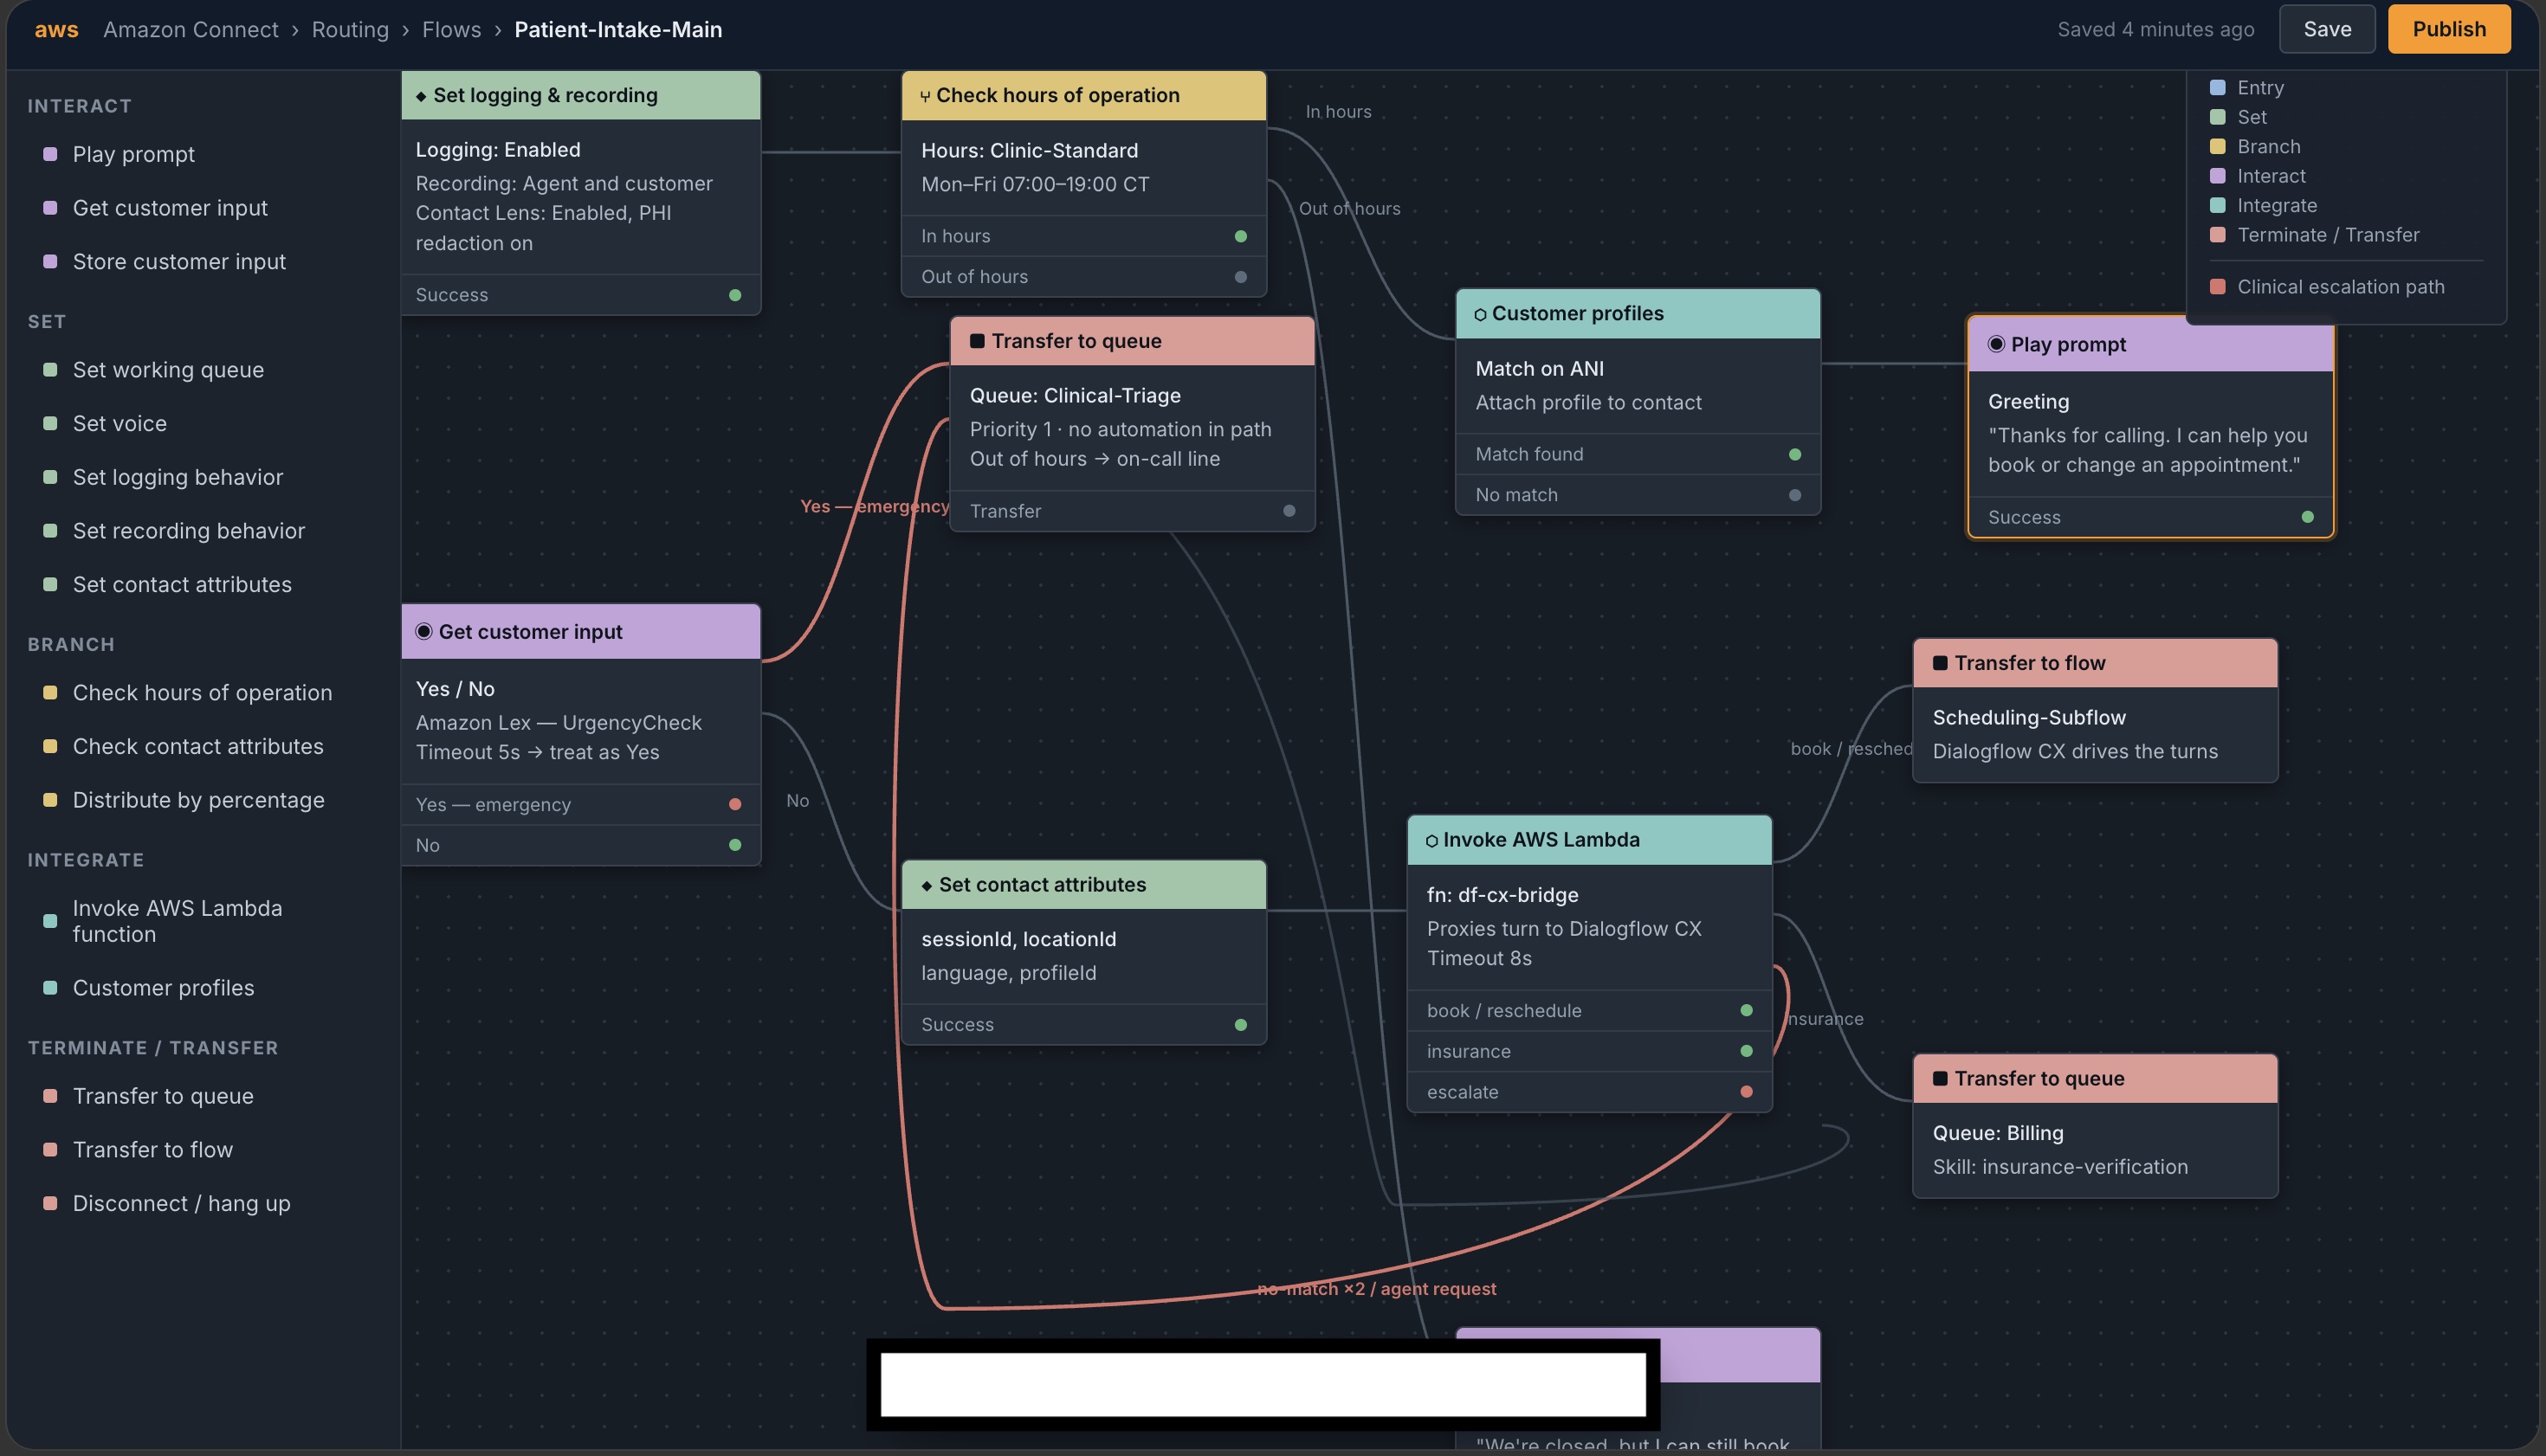Pick Set contact attributes palette item
The width and height of the screenshot is (2546, 1456).
(182, 584)
